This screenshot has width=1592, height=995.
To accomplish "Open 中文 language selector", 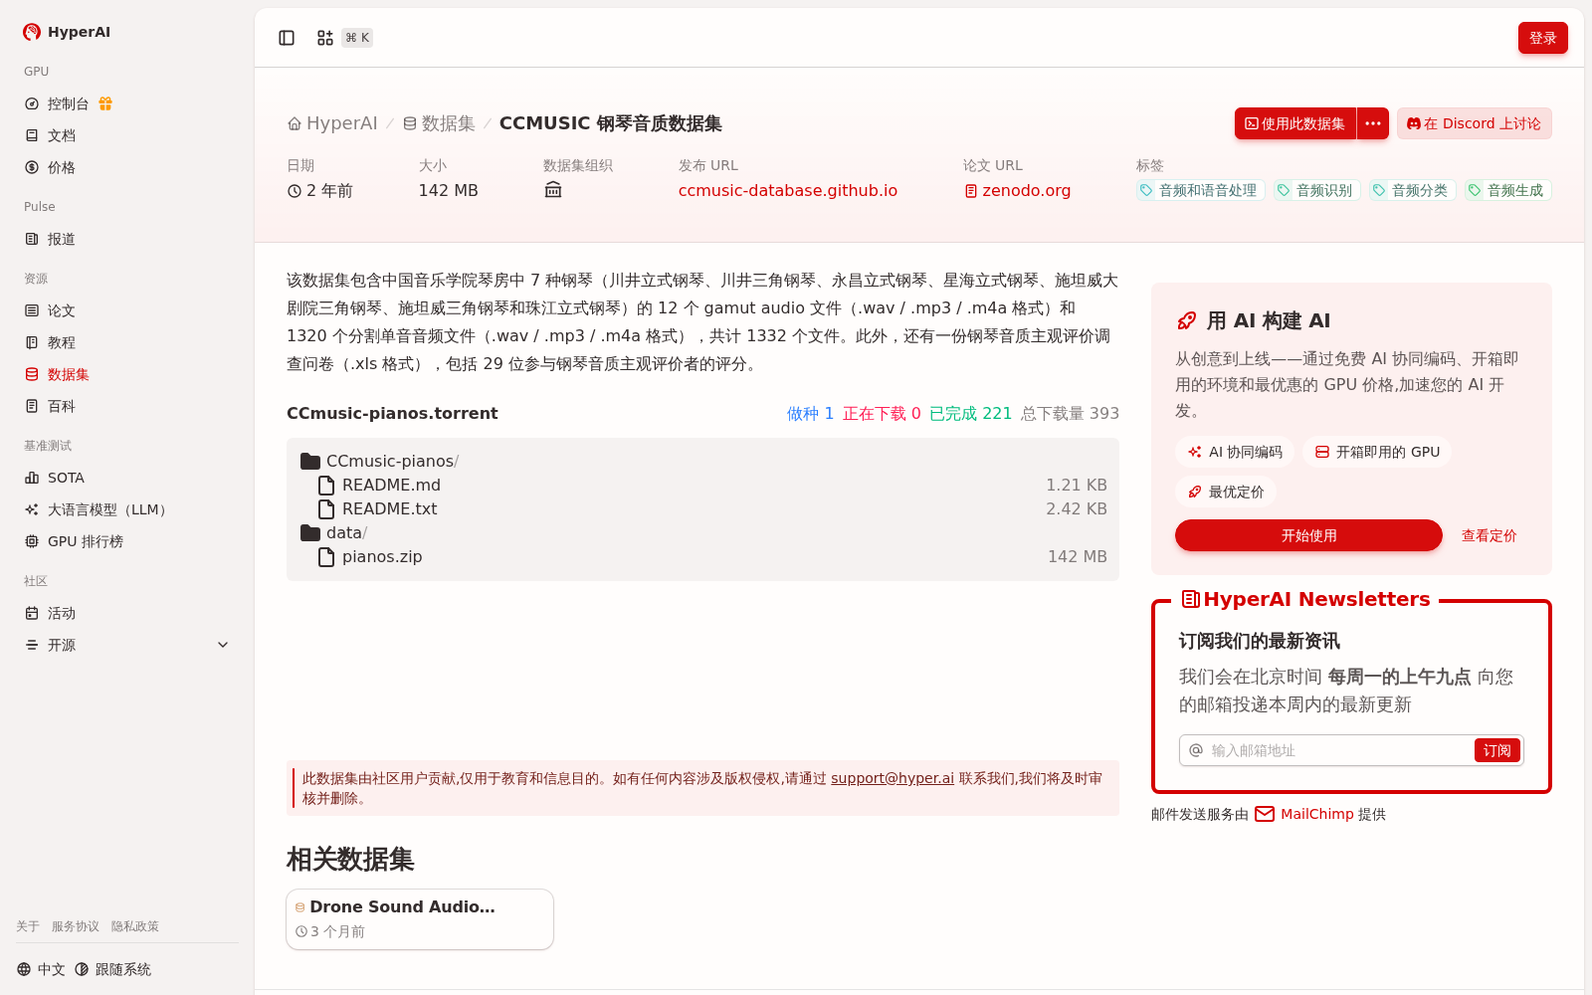I will 41,969.
